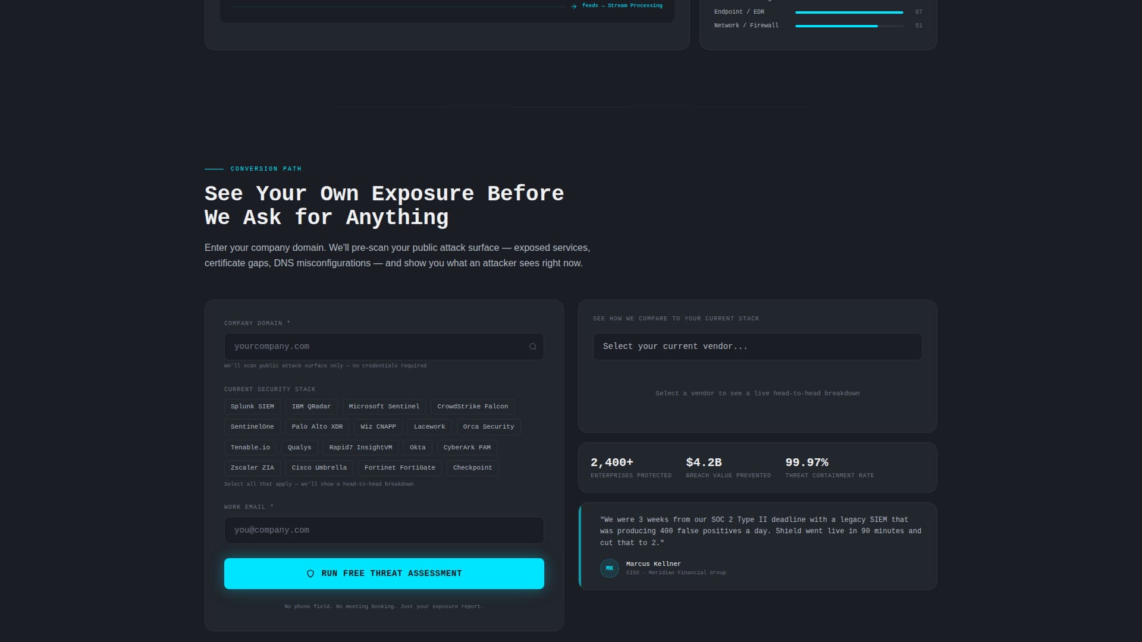Click the 'CURRENT SECURITY STACK' label
Viewport: 1142px width, 642px height.
coord(270,389)
